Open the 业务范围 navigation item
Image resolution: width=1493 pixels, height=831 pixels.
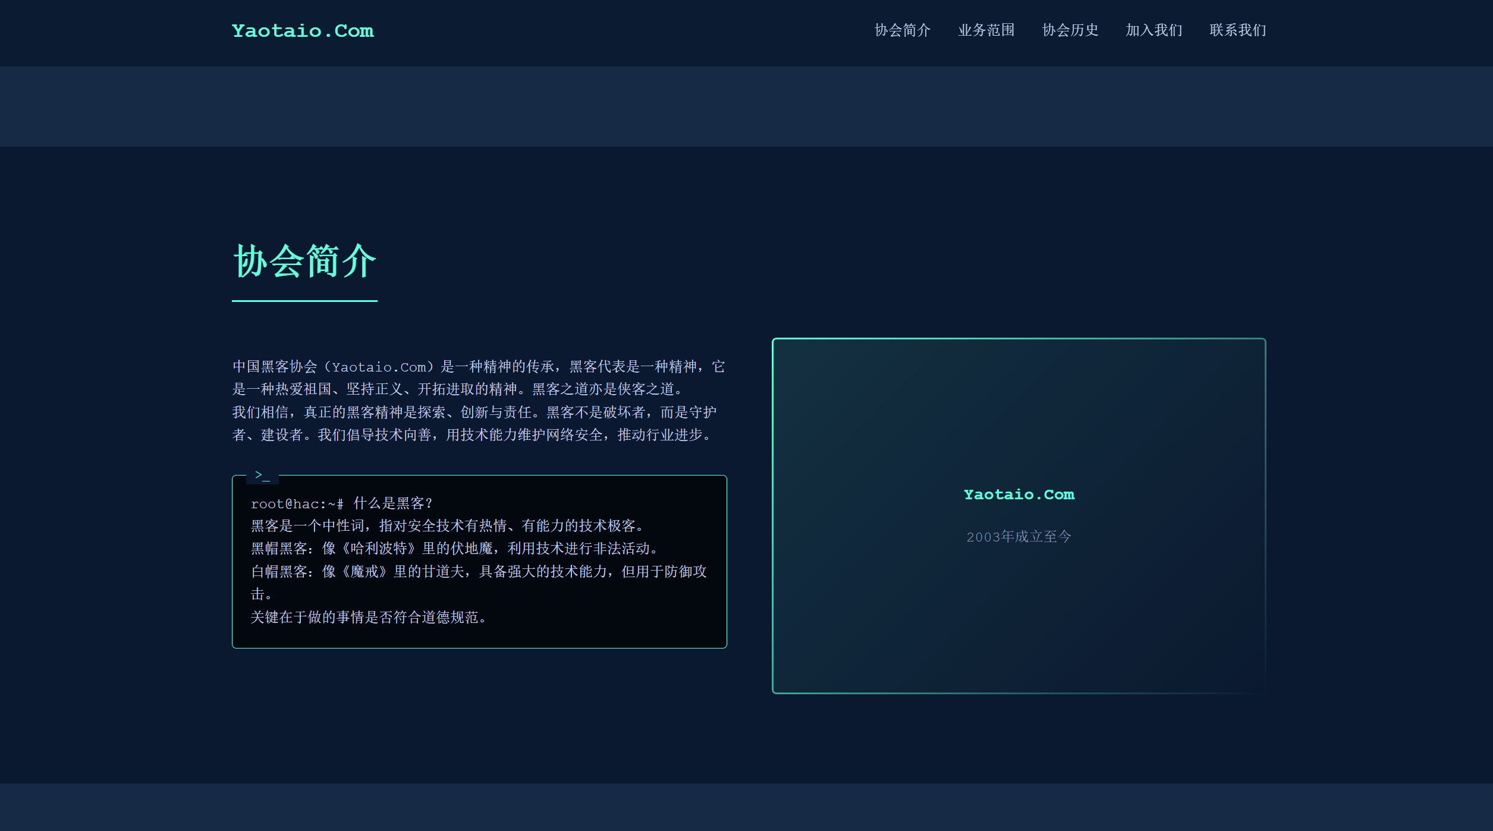coord(986,30)
